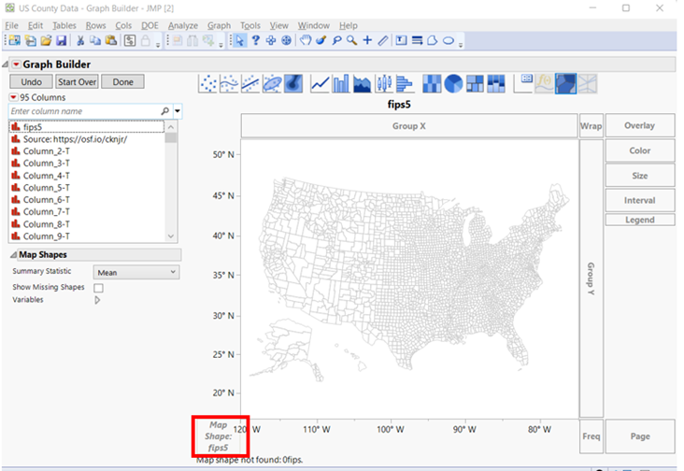This screenshot has width=684, height=471.
Task: Select the Column_5-T column in list
Action: (x=86, y=188)
